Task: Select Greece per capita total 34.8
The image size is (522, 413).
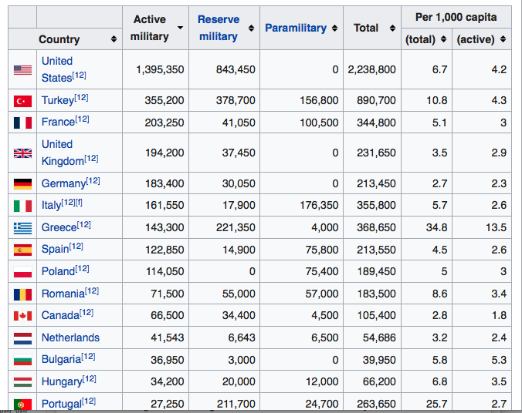Action: click(436, 227)
